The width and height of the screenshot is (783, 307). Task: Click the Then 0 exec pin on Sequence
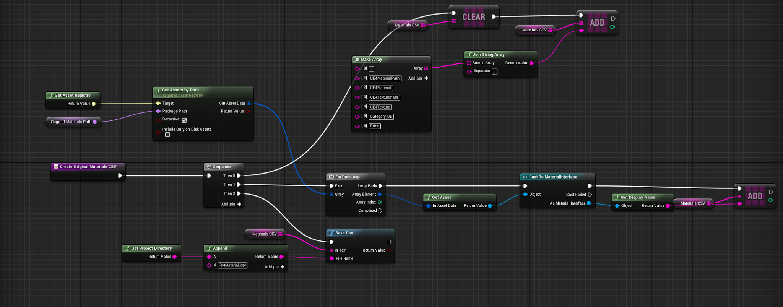pyautogui.click(x=239, y=176)
